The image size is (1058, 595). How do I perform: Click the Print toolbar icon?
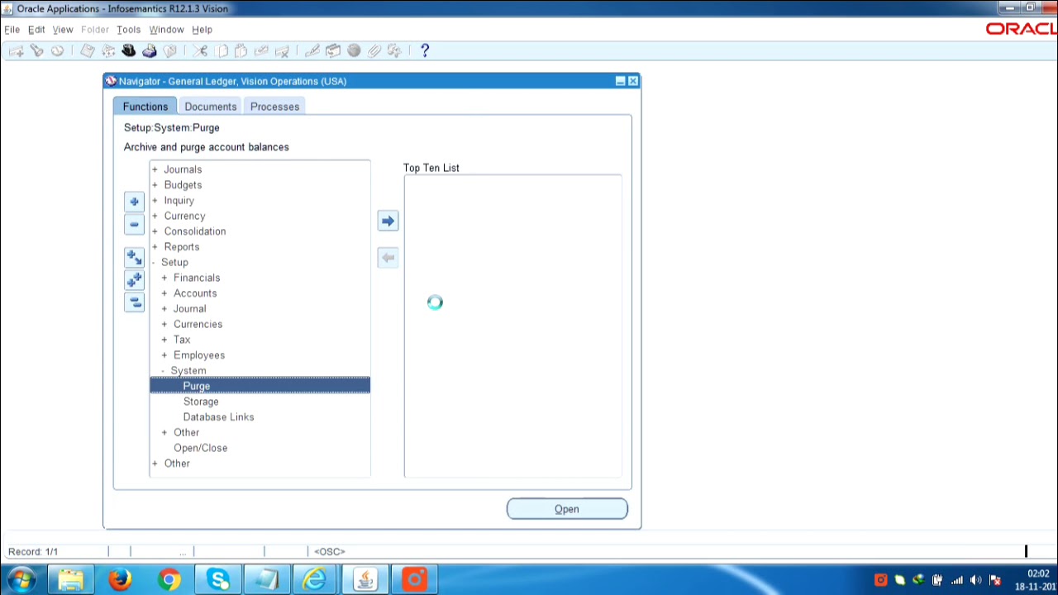pos(150,51)
